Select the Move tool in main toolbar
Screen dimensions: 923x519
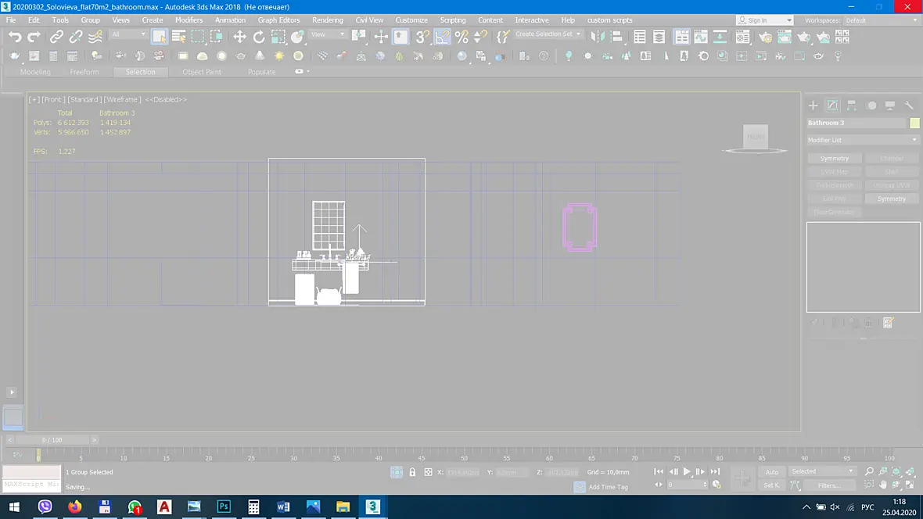tap(239, 37)
